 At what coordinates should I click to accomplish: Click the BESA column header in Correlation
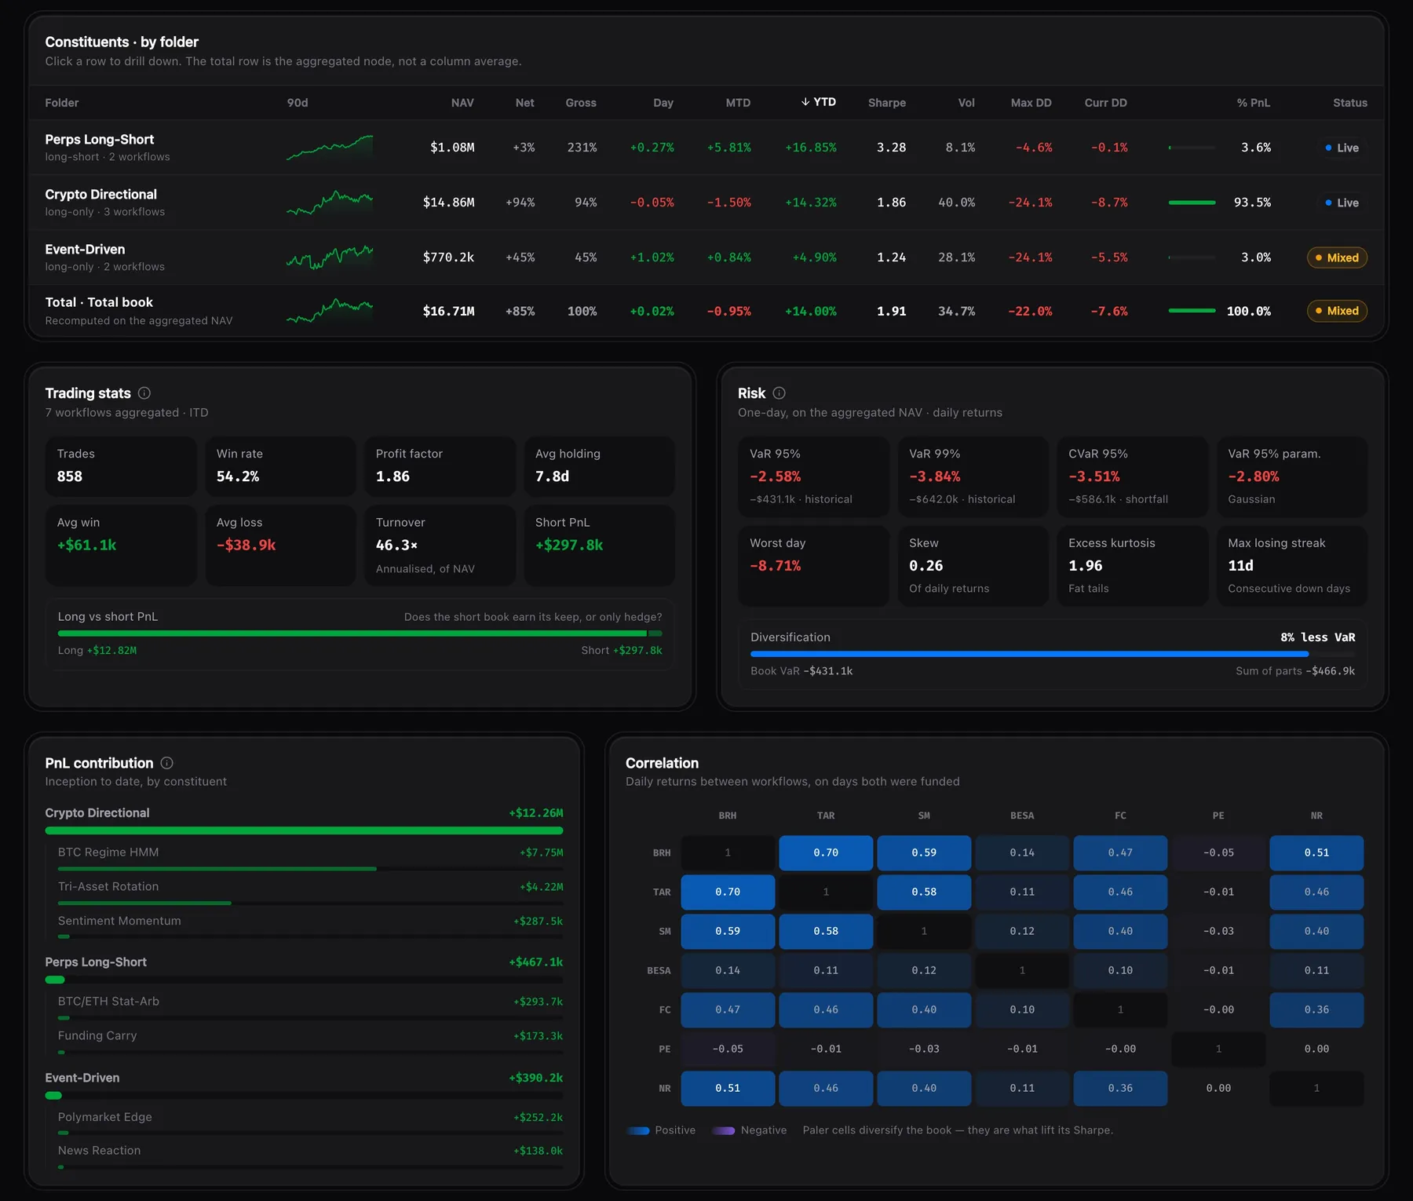(1022, 816)
